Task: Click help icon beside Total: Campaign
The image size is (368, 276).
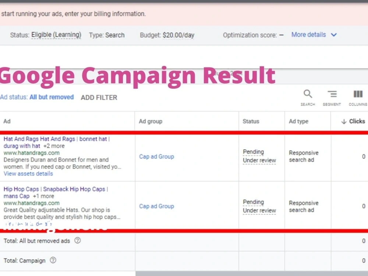Action: [x=53, y=260]
